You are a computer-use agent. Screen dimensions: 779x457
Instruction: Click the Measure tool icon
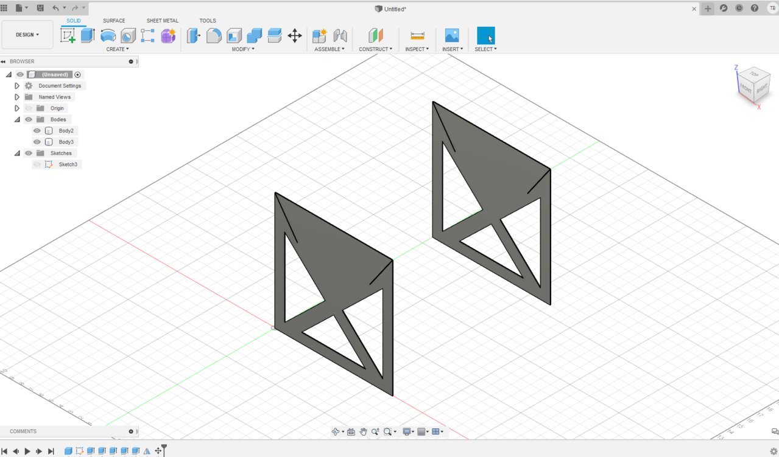(x=417, y=35)
